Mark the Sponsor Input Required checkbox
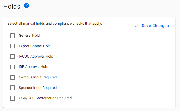The image size is (180, 111). tap(13, 88)
